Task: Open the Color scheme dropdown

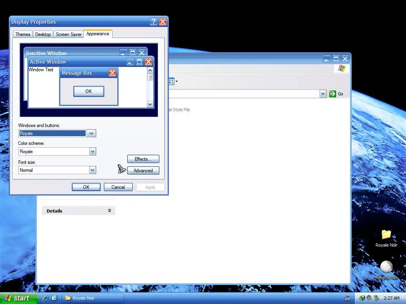Action: (x=92, y=152)
